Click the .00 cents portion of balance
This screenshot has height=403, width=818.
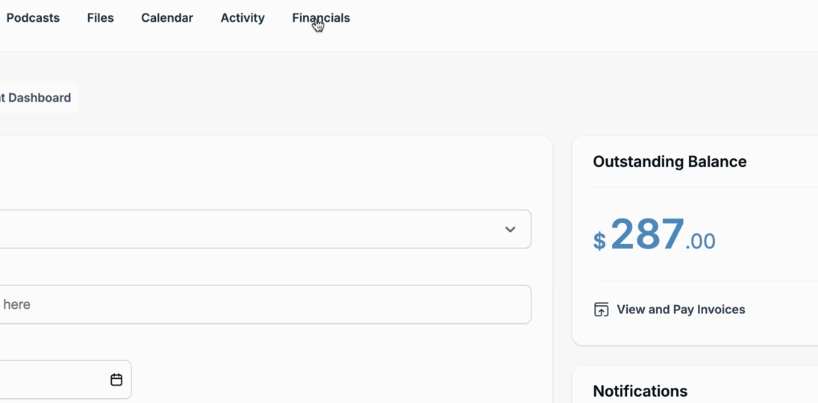[700, 241]
